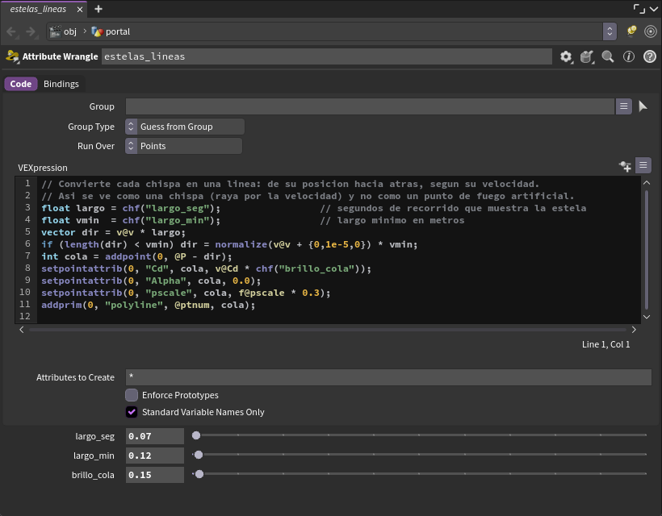Switch to the Bindings tab
The width and height of the screenshot is (662, 516).
click(61, 84)
